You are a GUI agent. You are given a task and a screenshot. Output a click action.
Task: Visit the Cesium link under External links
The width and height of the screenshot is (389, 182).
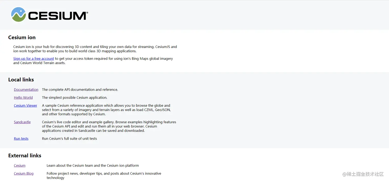20,166
